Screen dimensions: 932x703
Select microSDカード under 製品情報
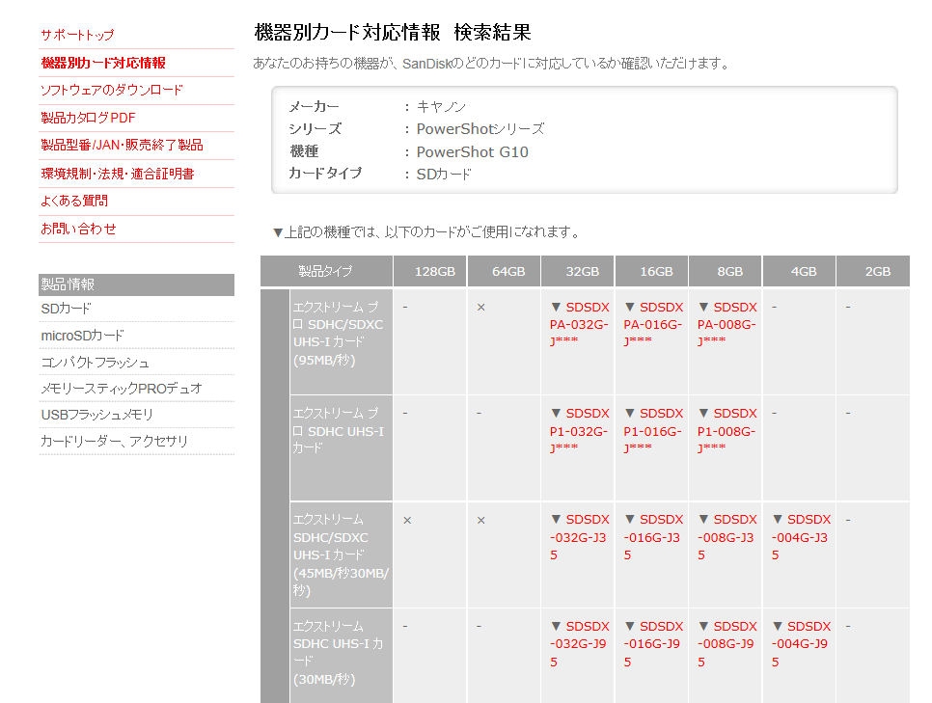[82, 336]
